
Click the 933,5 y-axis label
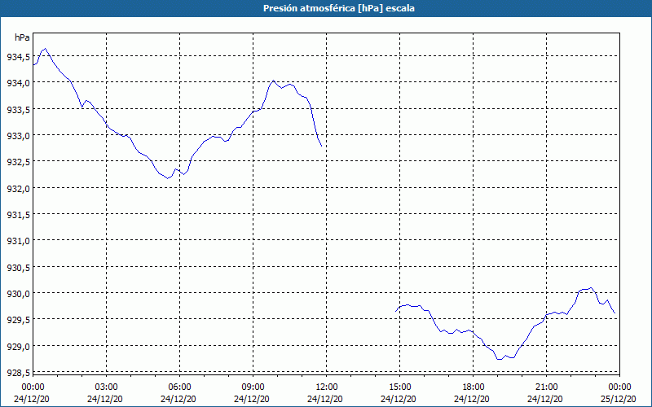tap(18, 110)
